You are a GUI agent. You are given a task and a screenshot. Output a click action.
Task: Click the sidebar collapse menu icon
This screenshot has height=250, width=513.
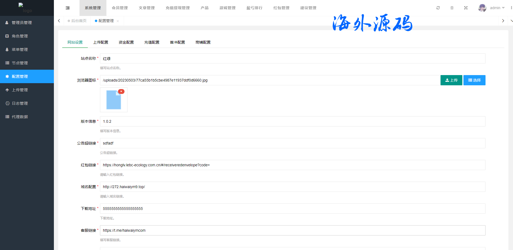(x=68, y=8)
